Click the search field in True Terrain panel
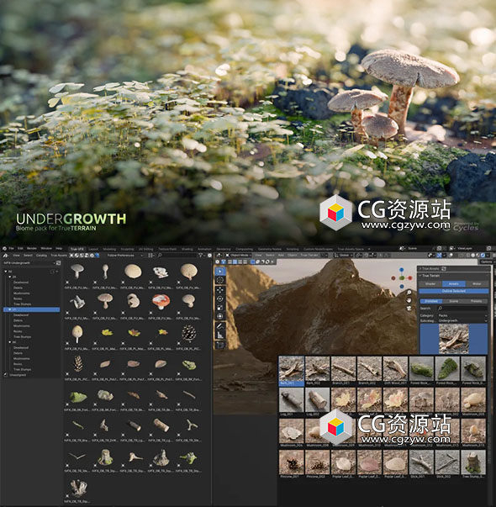Screen dimensions: 496x507 tap(462, 308)
